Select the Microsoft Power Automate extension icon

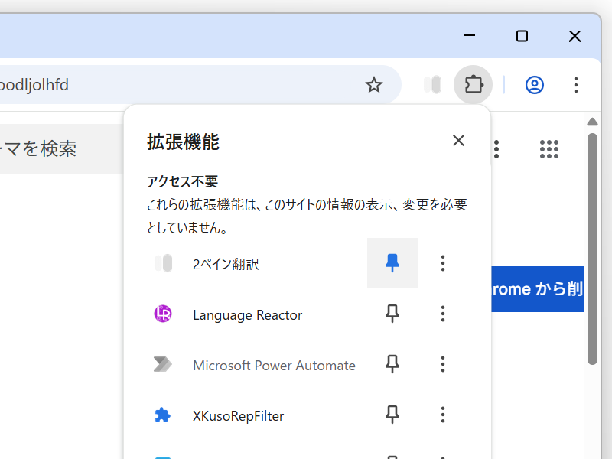point(163,365)
